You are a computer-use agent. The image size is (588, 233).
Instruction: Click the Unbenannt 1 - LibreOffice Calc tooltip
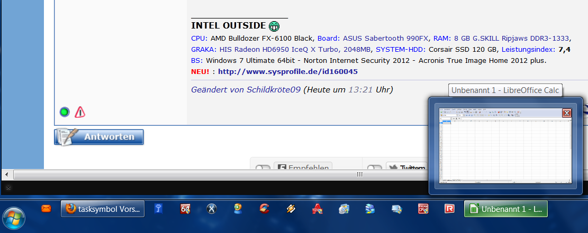(505, 90)
